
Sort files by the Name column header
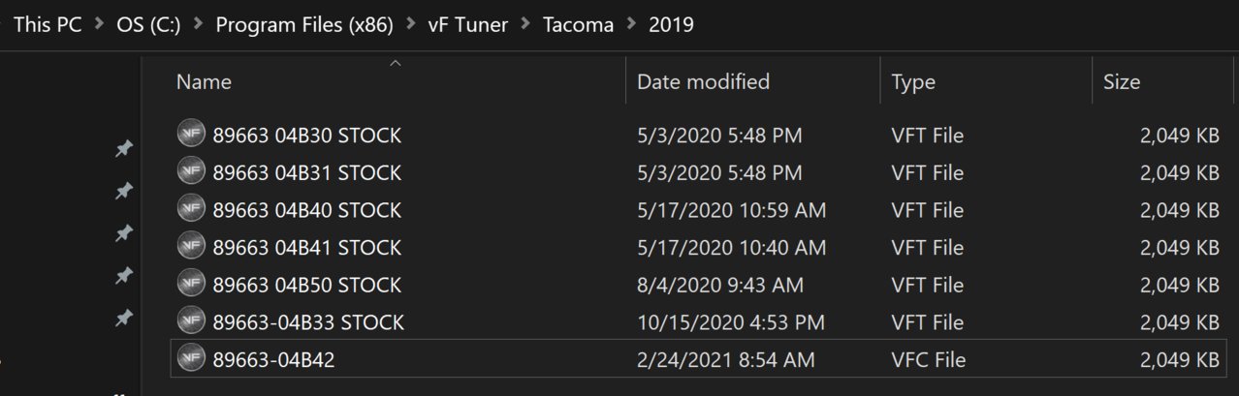pos(204,82)
